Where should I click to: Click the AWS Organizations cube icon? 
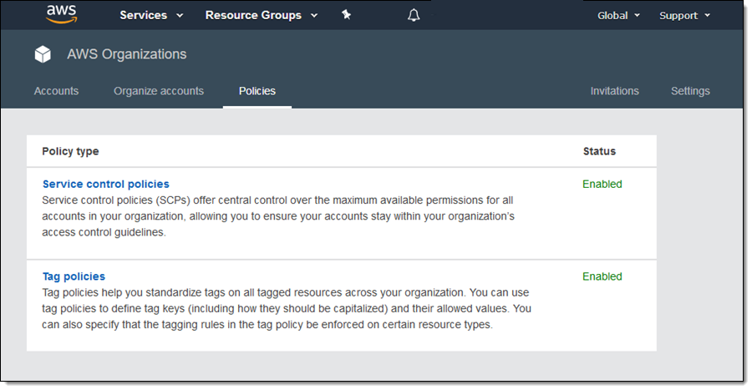coord(43,54)
